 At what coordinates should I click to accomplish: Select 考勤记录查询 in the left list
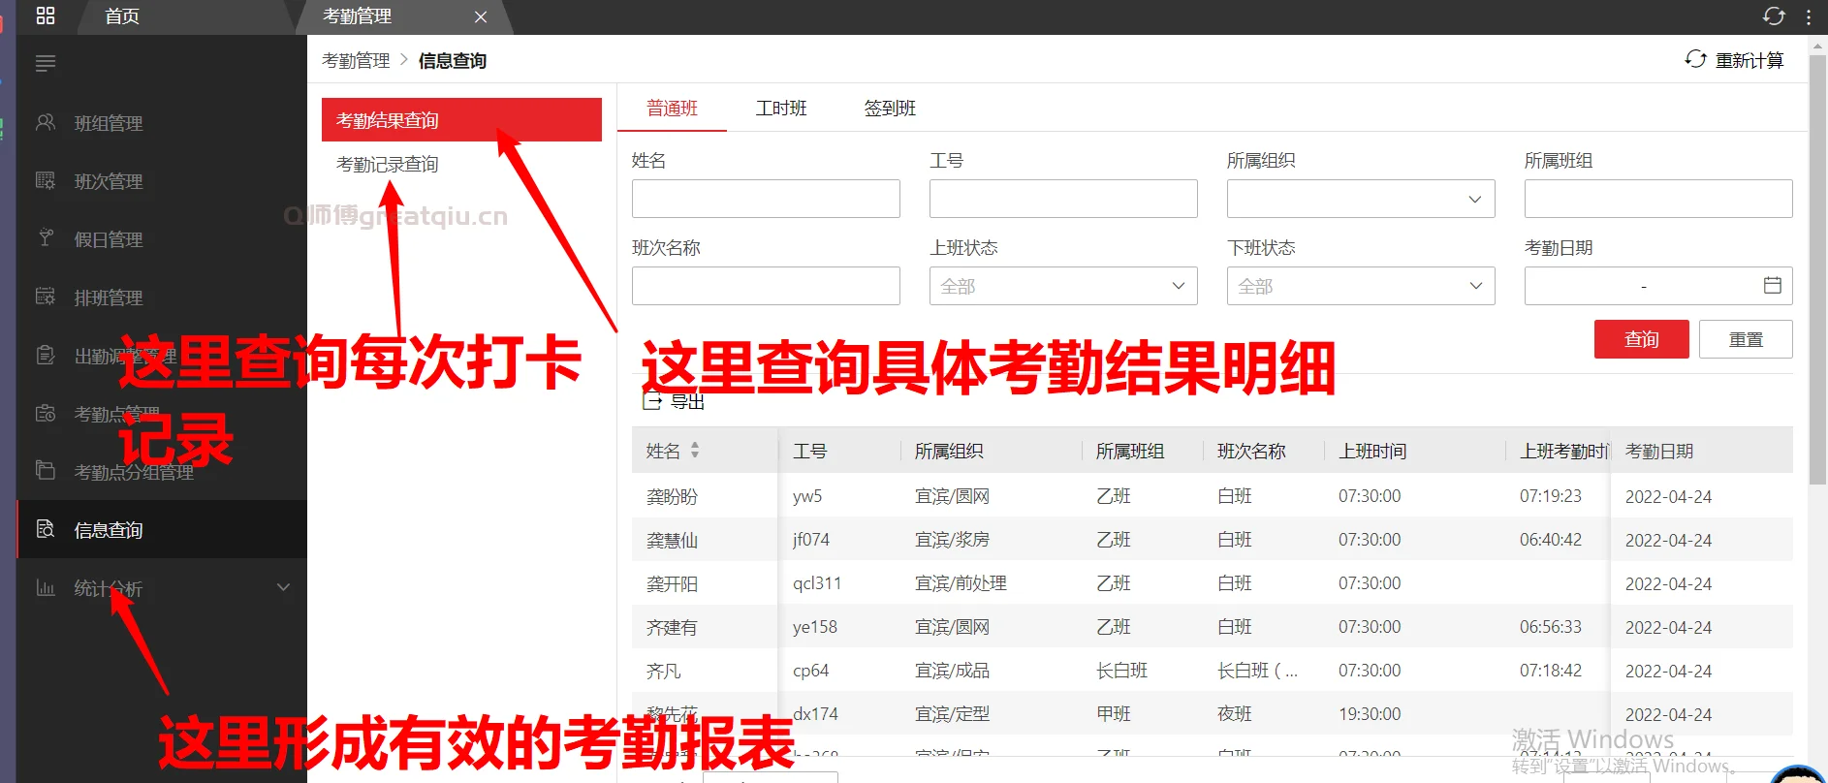point(388,165)
